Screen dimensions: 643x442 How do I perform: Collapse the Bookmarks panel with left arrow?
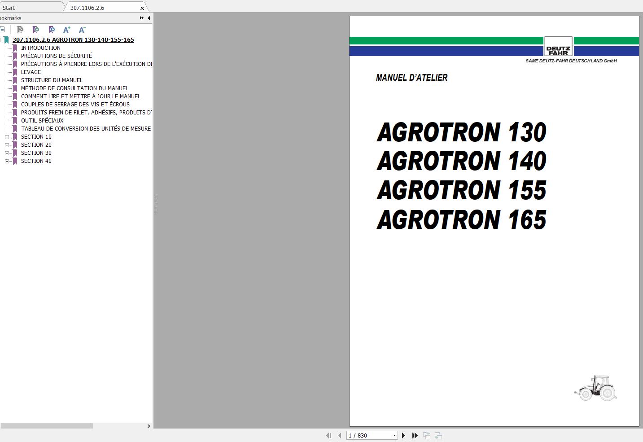149,18
